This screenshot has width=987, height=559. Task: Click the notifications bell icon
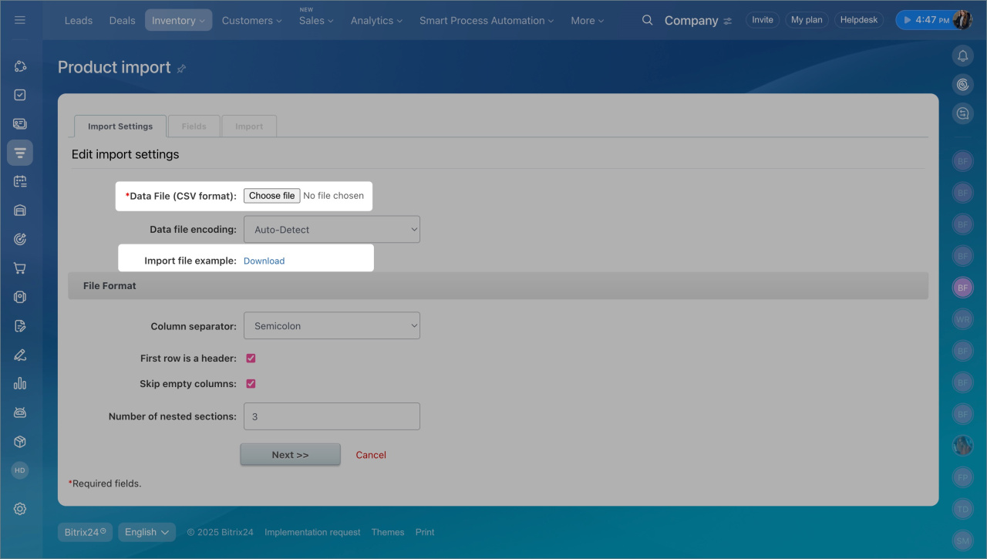point(962,56)
